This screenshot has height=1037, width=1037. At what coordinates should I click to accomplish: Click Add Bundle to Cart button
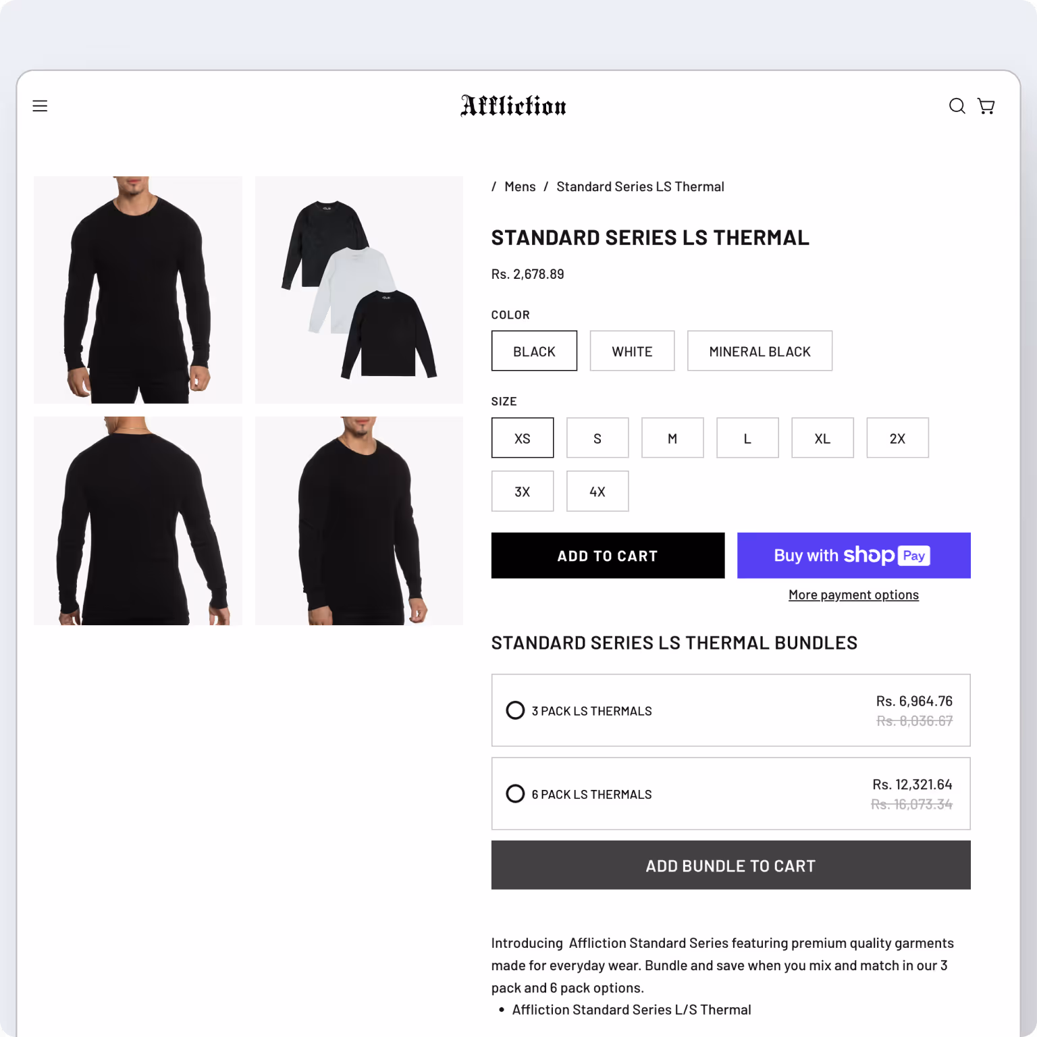pos(730,866)
